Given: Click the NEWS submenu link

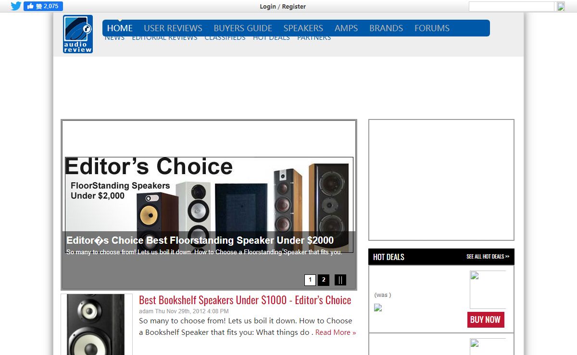Looking at the screenshot, I should [114, 38].
